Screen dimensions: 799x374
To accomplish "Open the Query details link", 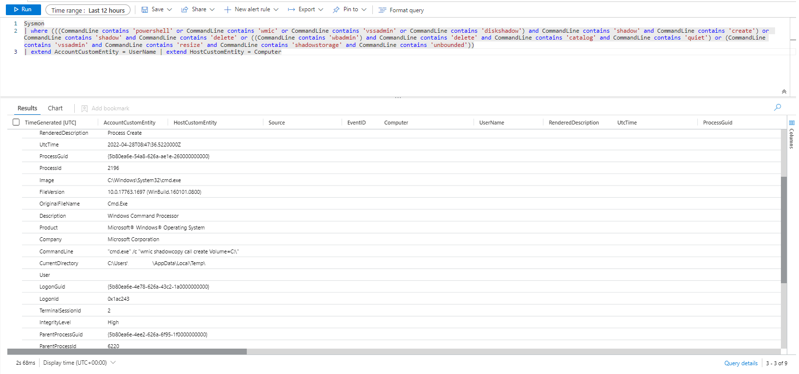I will click(741, 363).
